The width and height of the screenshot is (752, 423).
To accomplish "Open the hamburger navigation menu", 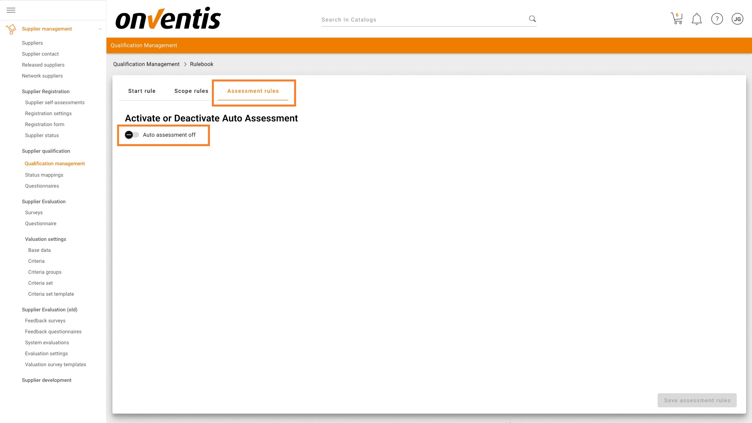I will (11, 10).
